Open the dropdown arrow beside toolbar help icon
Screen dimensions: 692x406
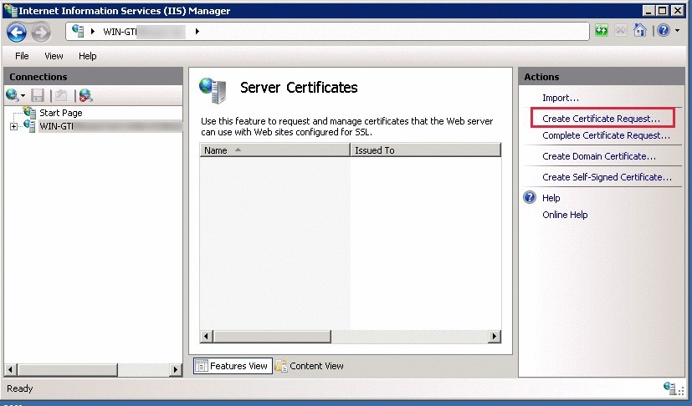675,31
